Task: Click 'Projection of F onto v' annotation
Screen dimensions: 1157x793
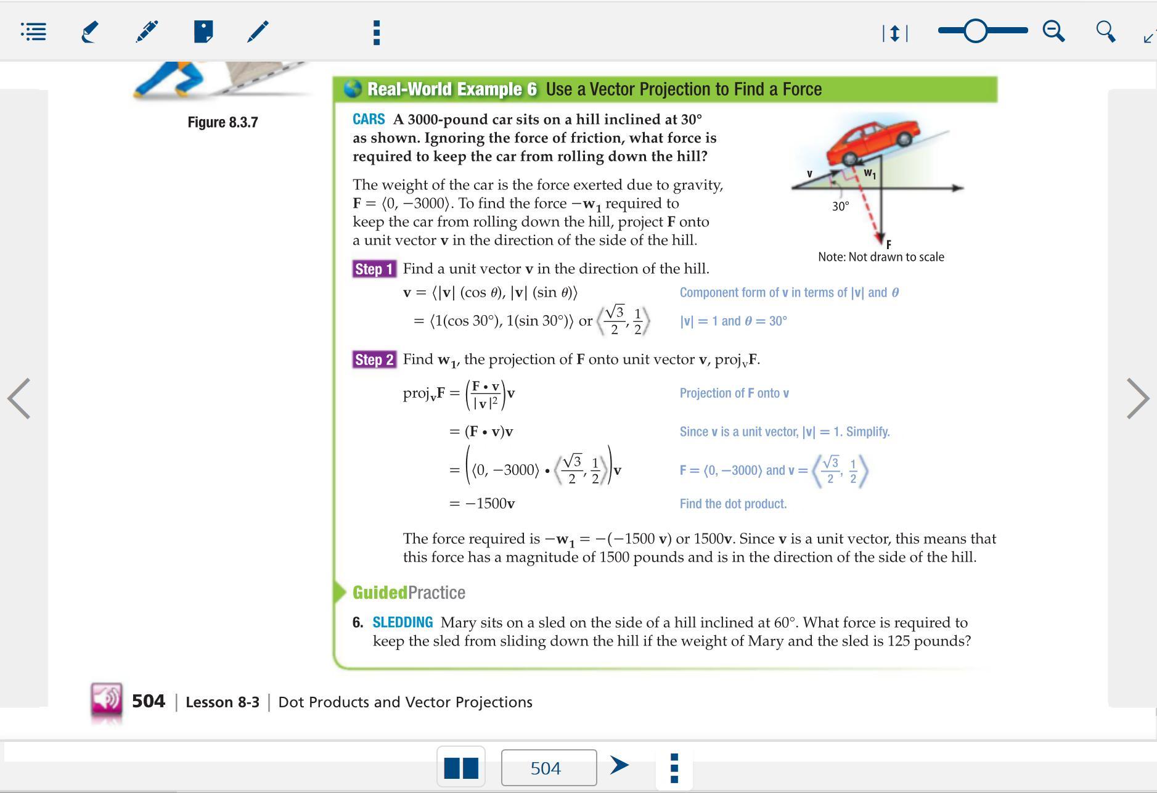Action: (734, 393)
